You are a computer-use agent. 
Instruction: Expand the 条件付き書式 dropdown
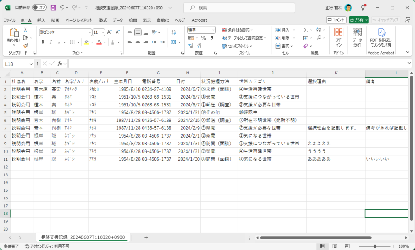237,30
